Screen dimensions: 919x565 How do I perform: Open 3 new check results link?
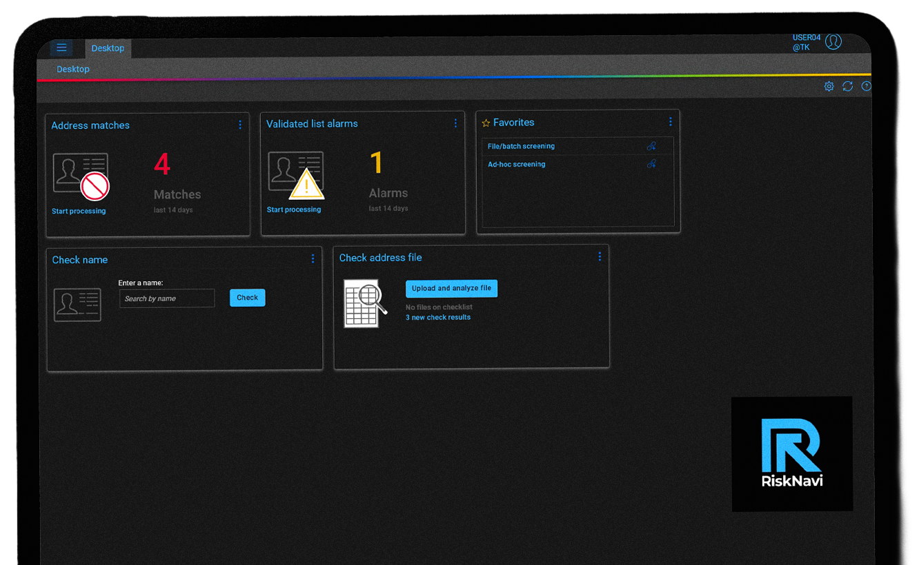(438, 318)
